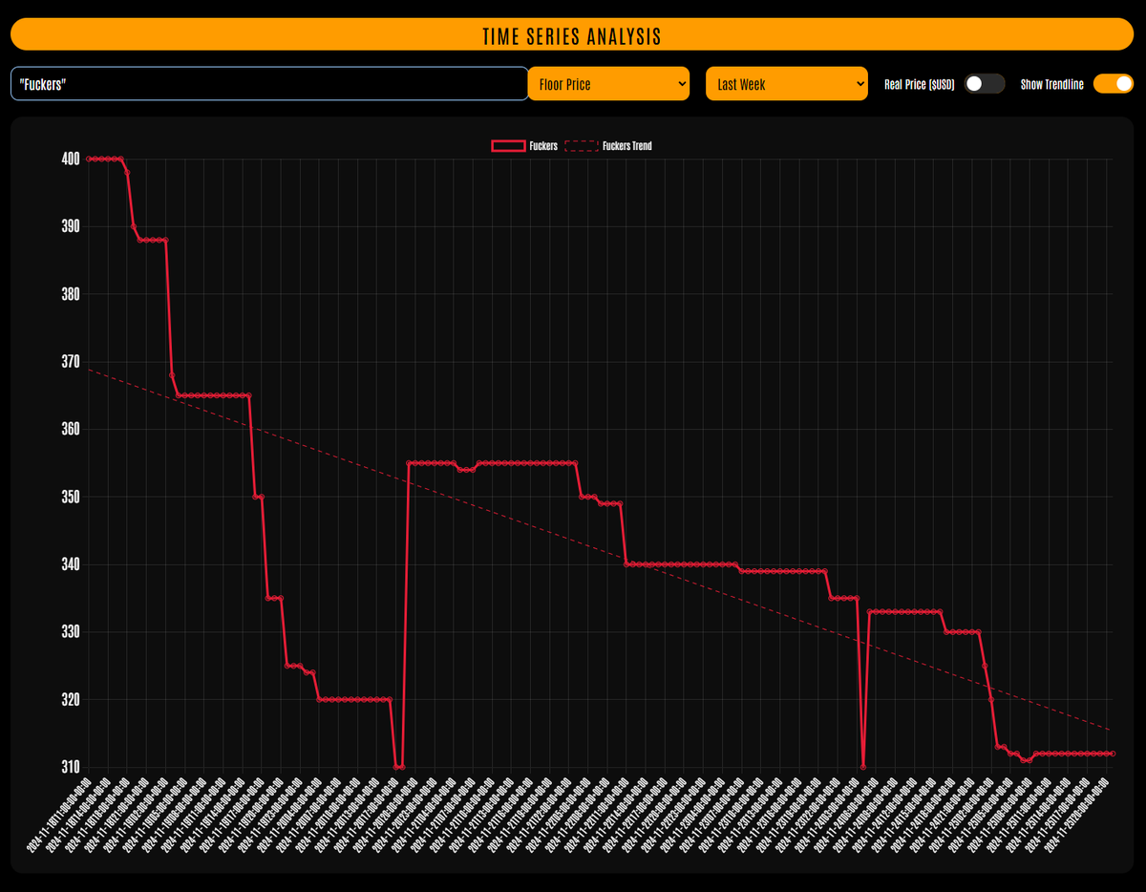1146x892 pixels.
Task: Click the last data point on the line
Action: point(1113,754)
